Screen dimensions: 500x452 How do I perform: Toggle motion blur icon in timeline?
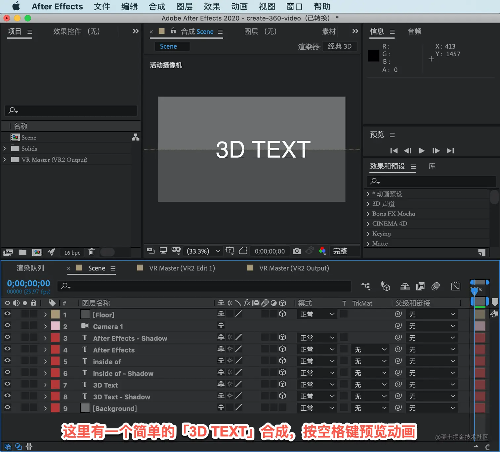pos(436,286)
